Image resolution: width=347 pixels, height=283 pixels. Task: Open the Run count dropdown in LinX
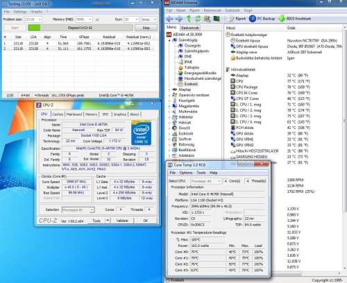pyautogui.click(x=131, y=19)
